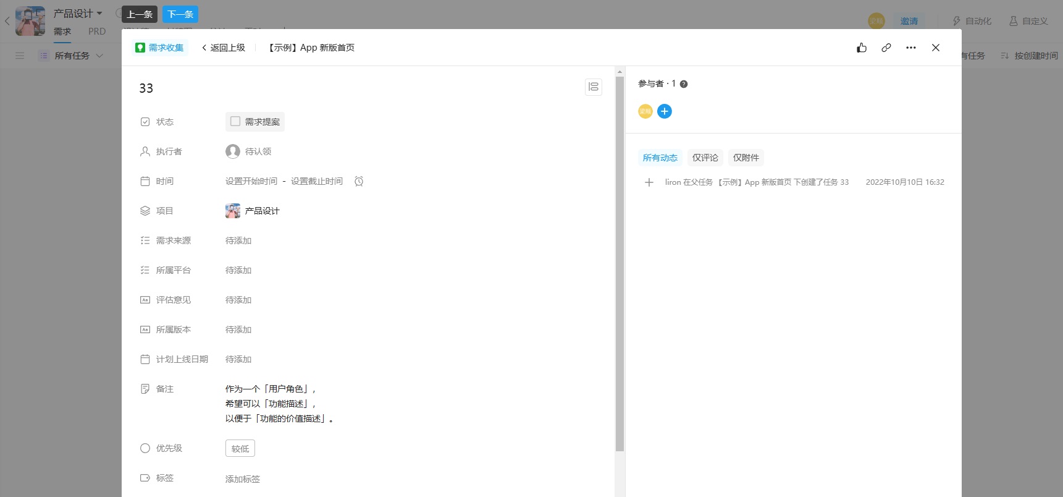Click the status field checkmark icon
Screen dimensions: 1063x497
coord(145,122)
